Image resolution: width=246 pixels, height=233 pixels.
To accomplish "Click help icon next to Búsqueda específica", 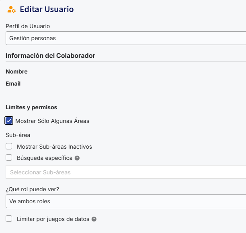I will (77, 158).
